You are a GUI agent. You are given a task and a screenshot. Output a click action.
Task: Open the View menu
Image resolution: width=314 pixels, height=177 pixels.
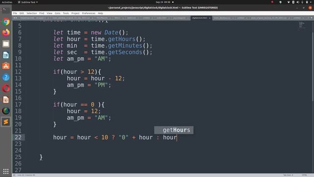click(x=50, y=13)
